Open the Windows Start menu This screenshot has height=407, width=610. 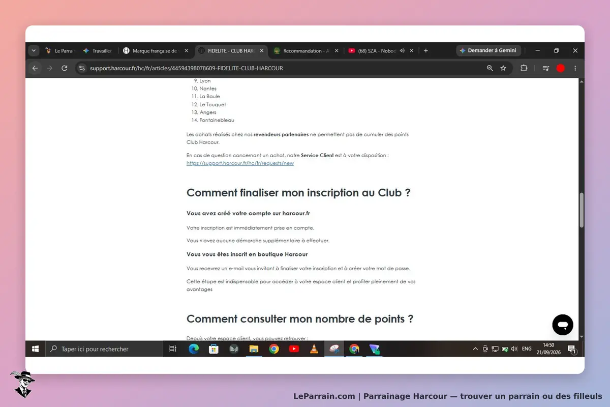click(x=36, y=349)
